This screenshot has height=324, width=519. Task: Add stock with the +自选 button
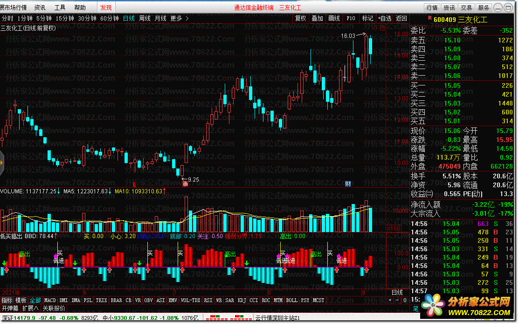tap(385, 19)
